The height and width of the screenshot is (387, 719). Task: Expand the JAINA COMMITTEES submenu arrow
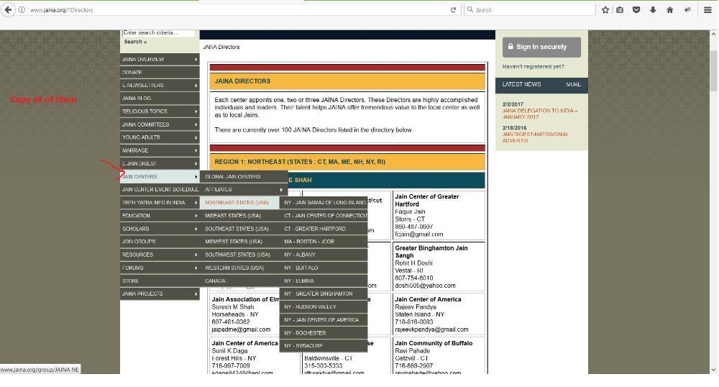click(196, 124)
